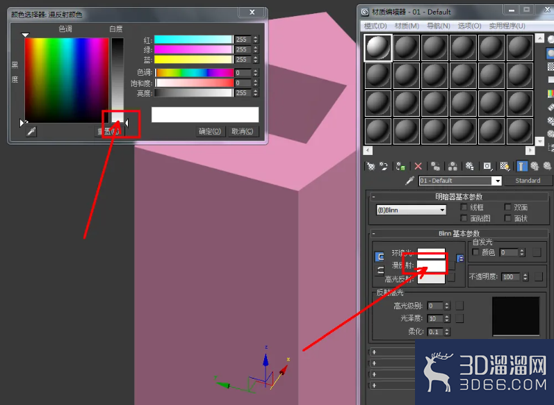Screen dimensions: 554x405
Task: Click the Standard material type button
Action: pyautogui.click(x=528, y=181)
